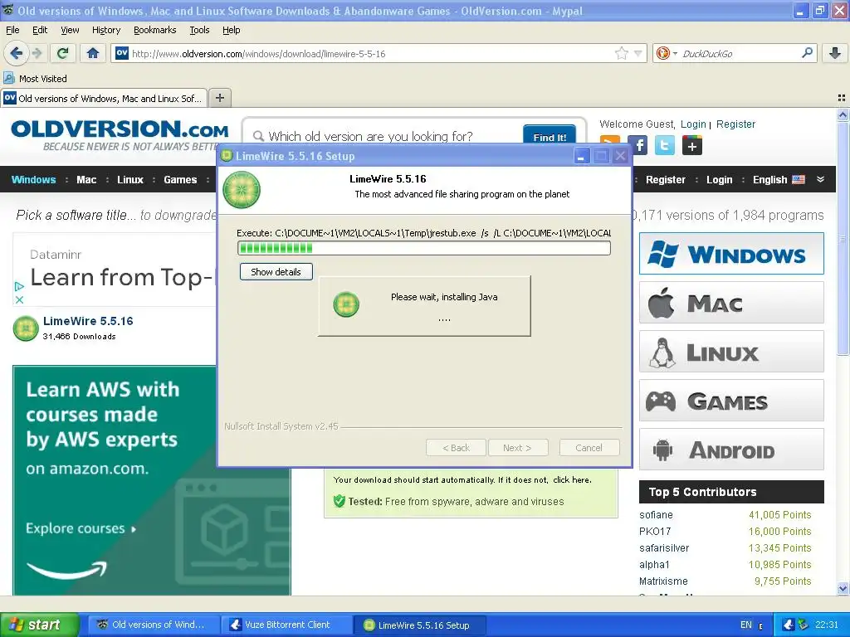Click the Google plus icon in header
The image size is (850, 637).
pyautogui.click(x=691, y=145)
